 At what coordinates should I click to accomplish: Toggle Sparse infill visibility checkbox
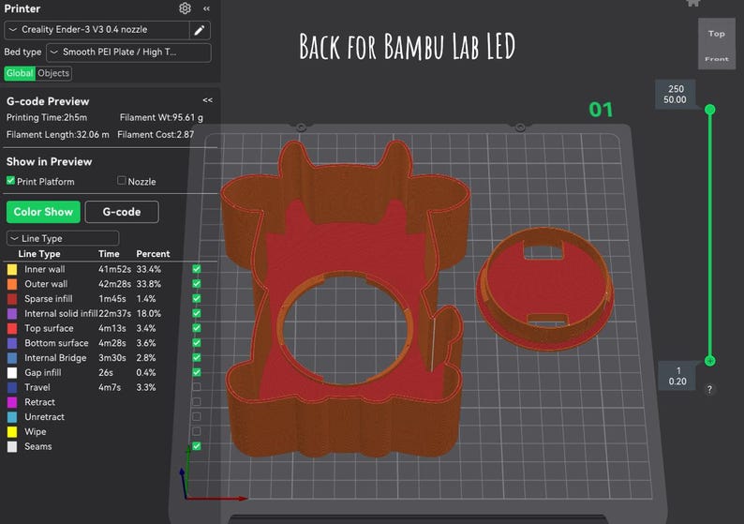point(197,298)
